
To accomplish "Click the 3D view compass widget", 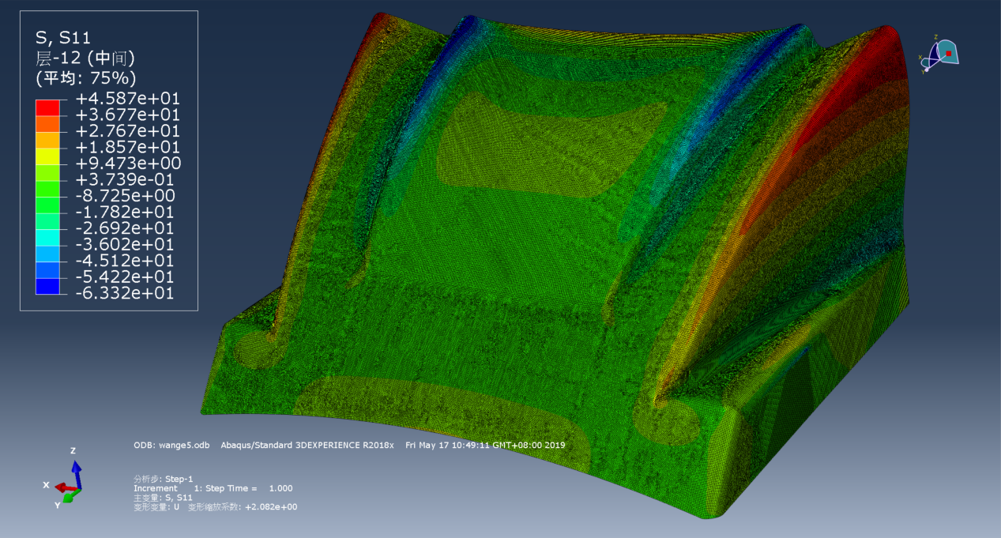I will [939, 54].
